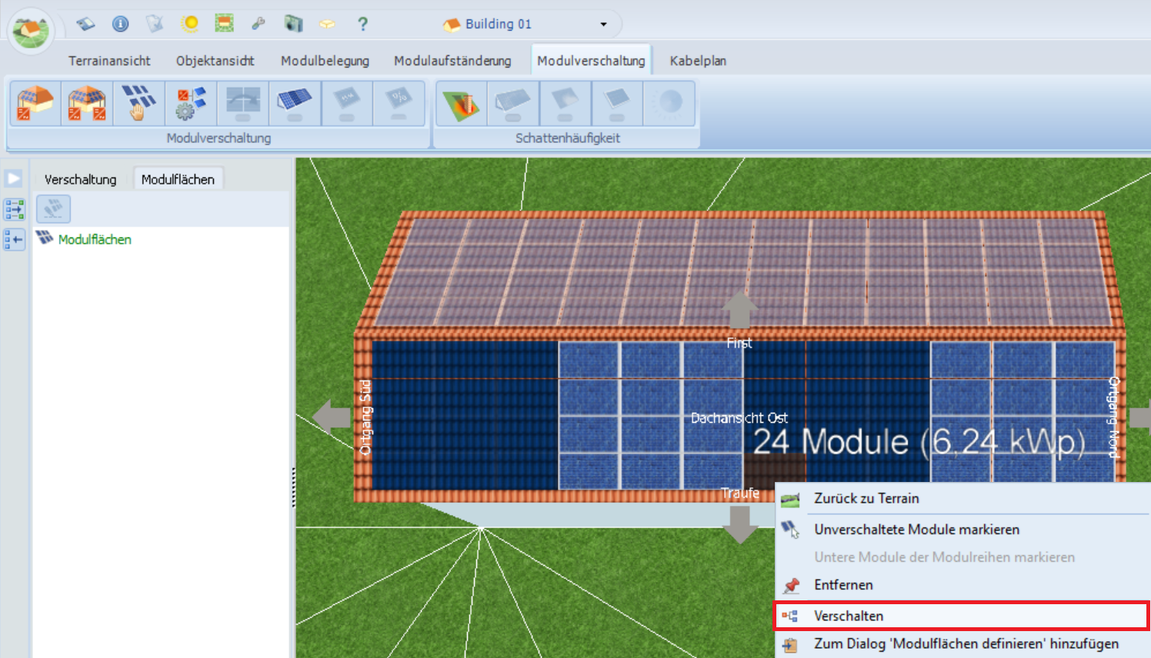Screen dimensions: 1151x658
Task: Click the gray up arrow near First
Action: click(x=739, y=310)
